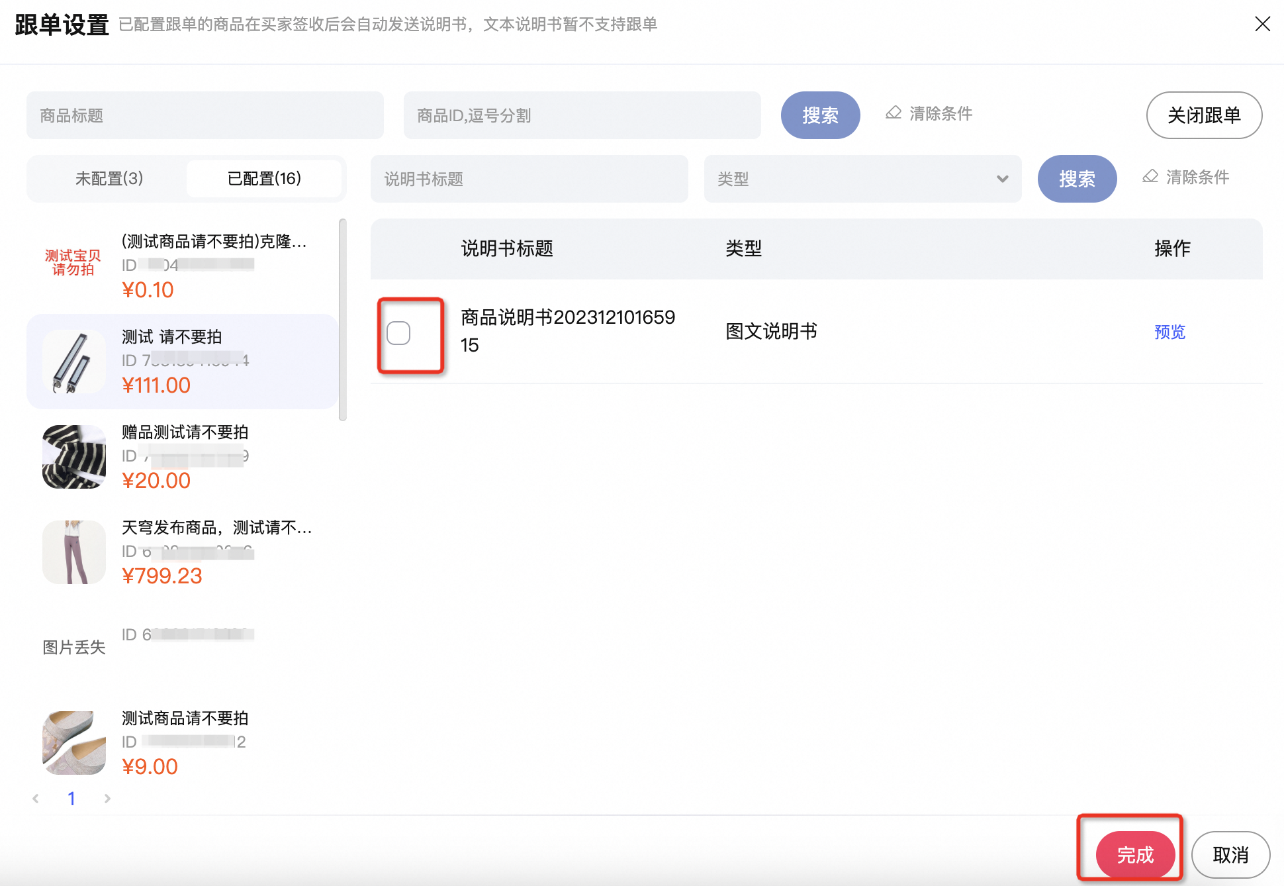Click the top 搜索 button for products

[x=820, y=115]
